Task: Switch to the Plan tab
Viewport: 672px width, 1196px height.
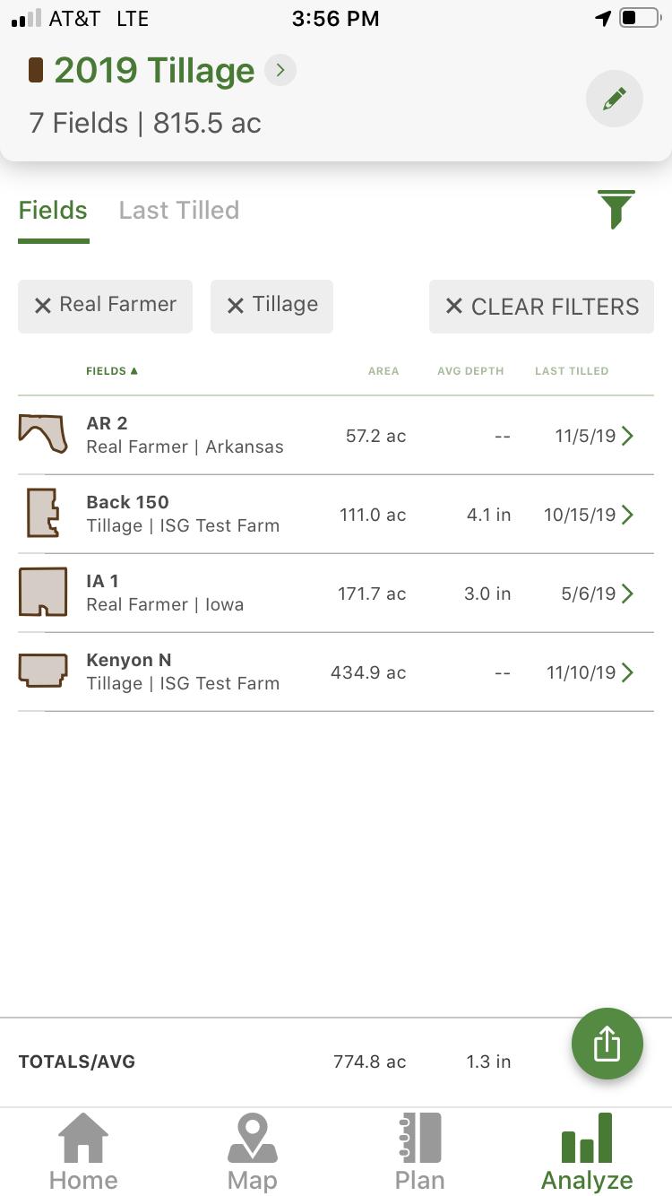Action: tap(419, 1152)
